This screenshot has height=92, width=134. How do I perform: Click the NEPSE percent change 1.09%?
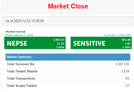[x=60, y=47]
